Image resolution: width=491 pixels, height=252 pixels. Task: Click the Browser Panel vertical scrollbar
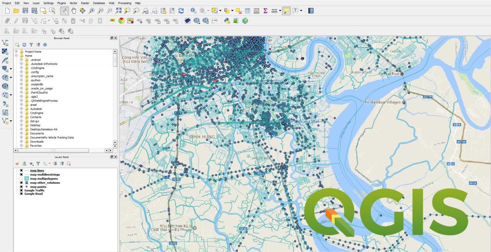pyautogui.click(x=115, y=60)
